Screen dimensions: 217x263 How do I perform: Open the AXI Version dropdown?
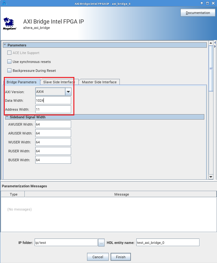pos(68,92)
